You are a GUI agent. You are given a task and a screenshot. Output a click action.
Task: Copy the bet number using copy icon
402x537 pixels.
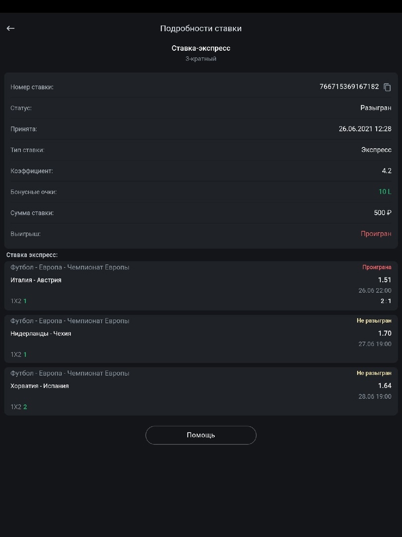[388, 87]
